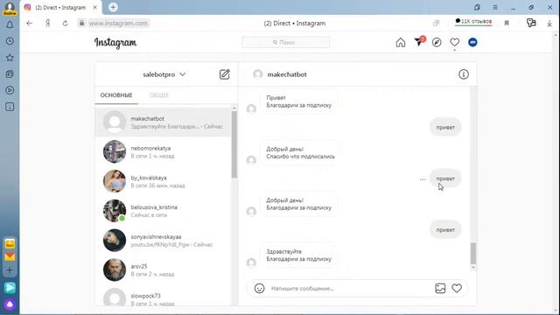The height and width of the screenshot is (315, 560).
Task: Select the Direct Instagram browser tab
Action: (60, 8)
